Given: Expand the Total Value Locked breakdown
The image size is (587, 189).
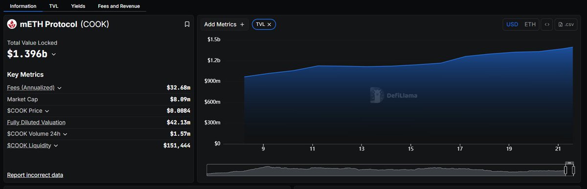Looking at the screenshot, I should [x=54, y=55].
